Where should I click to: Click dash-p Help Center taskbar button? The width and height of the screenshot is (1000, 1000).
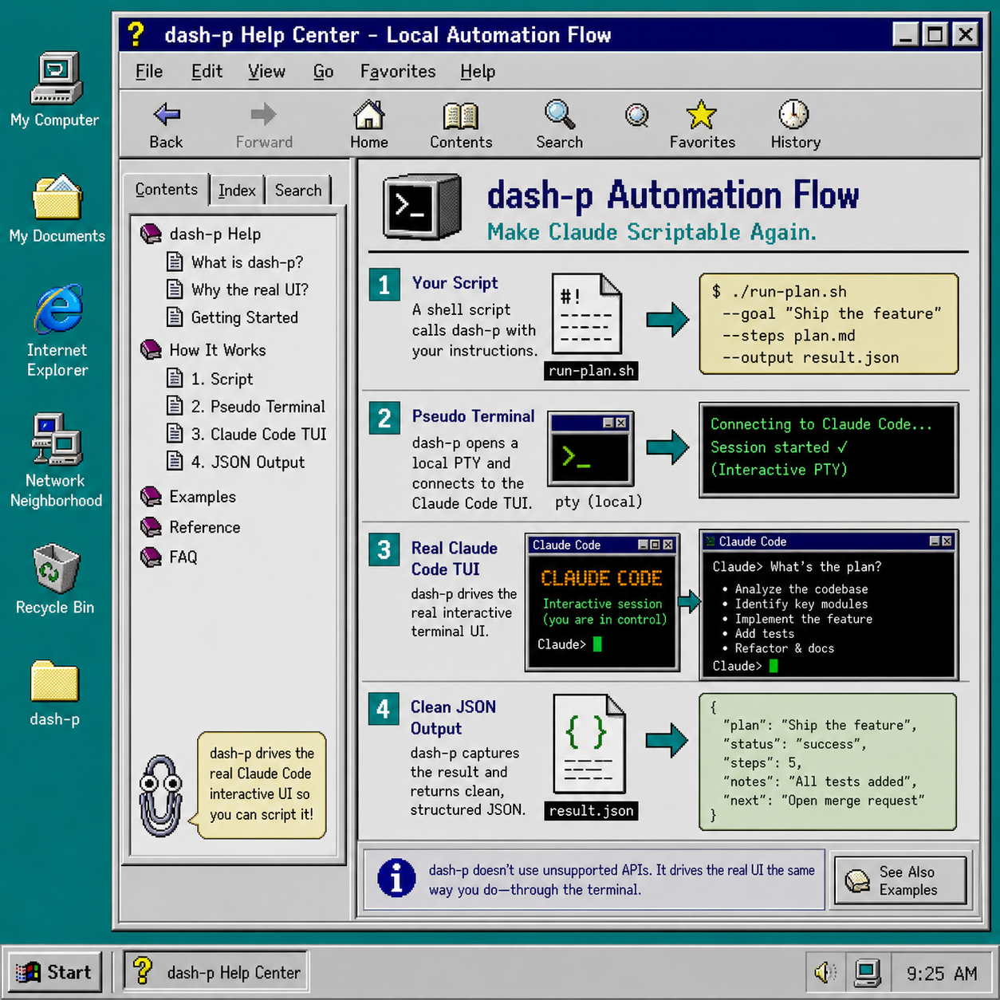[x=216, y=972]
